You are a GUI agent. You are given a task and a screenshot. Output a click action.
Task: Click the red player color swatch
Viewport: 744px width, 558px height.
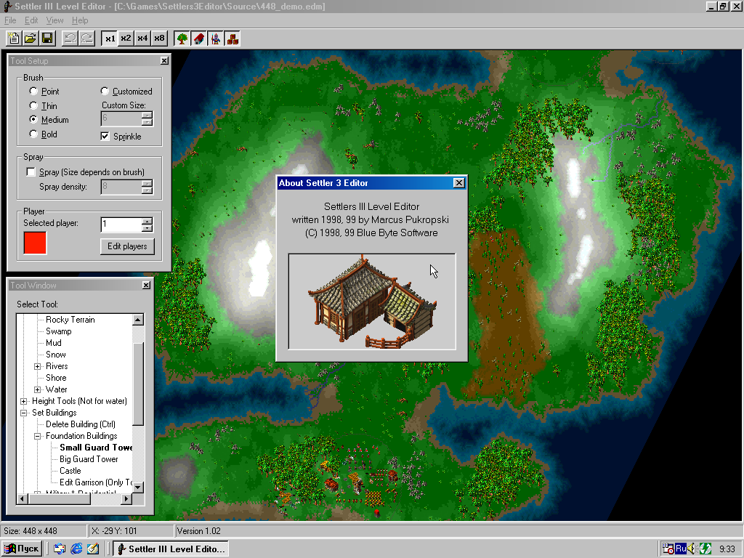(35, 243)
